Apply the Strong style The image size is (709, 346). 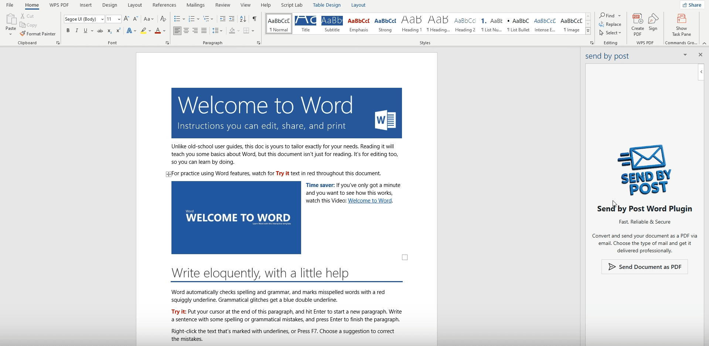pyautogui.click(x=385, y=24)
